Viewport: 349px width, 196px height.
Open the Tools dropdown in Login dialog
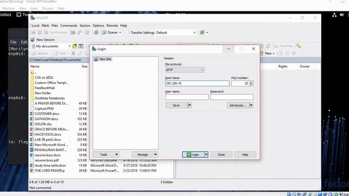pos(106,155)
